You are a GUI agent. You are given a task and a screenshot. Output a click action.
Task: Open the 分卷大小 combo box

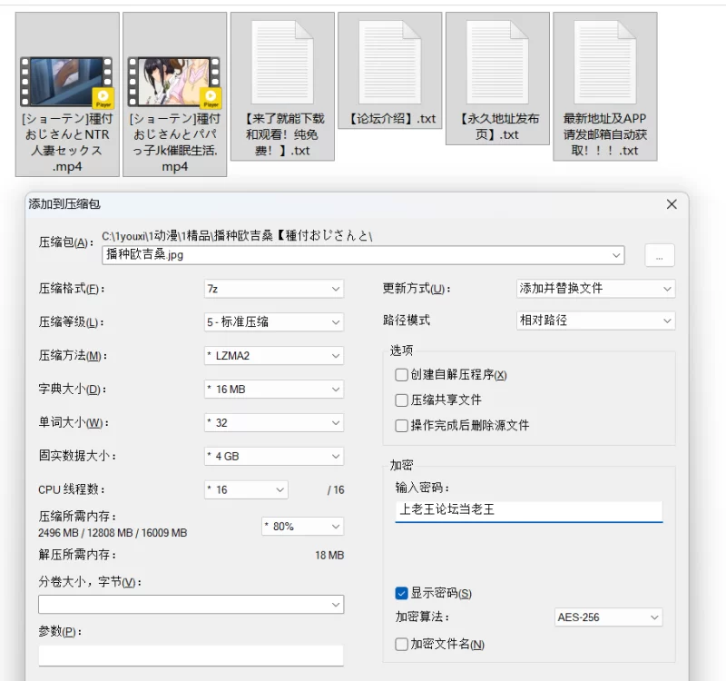(191, 605)
